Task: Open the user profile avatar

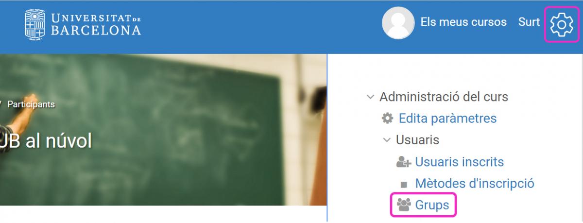Action: click(398, 23)
